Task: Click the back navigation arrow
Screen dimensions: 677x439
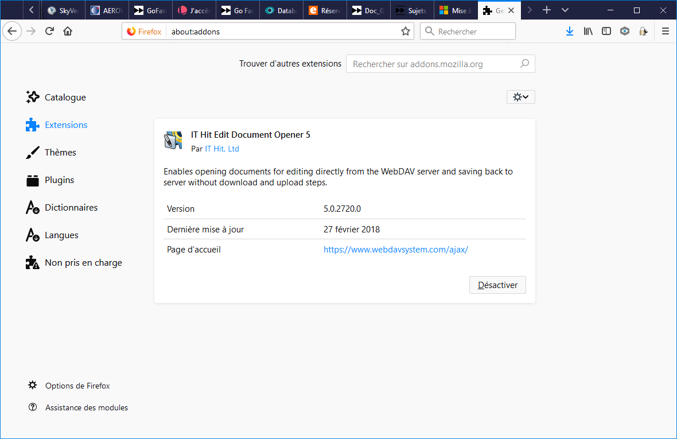Action: click(x=12, y=32)
